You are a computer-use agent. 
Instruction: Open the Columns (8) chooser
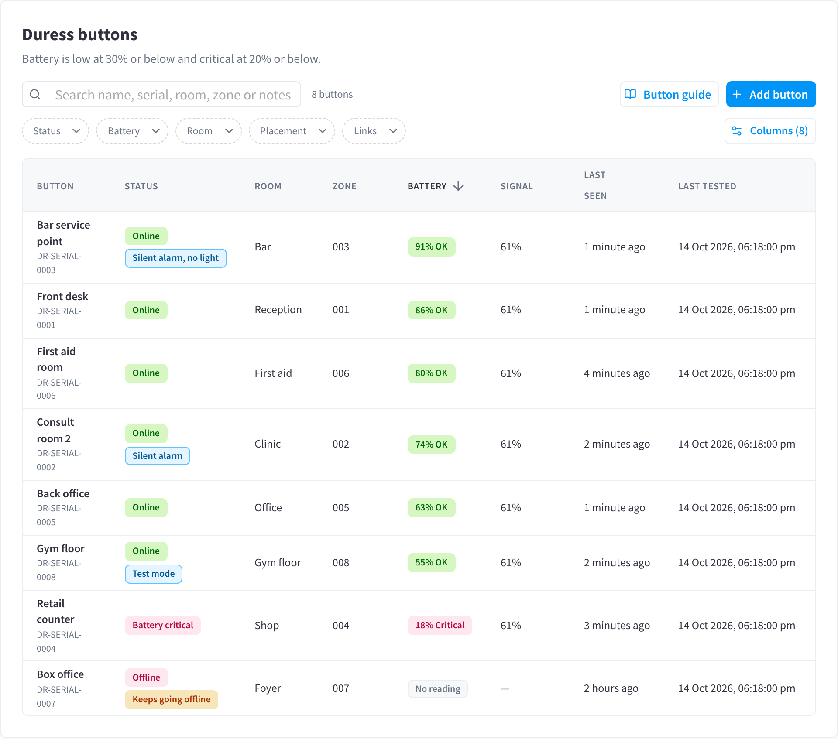770,131
